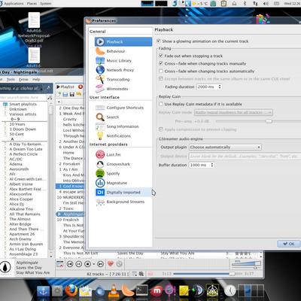Adjust the Nightingale volume slider
The width and height of the screenshot is (301, 301).
click(246, 263)
